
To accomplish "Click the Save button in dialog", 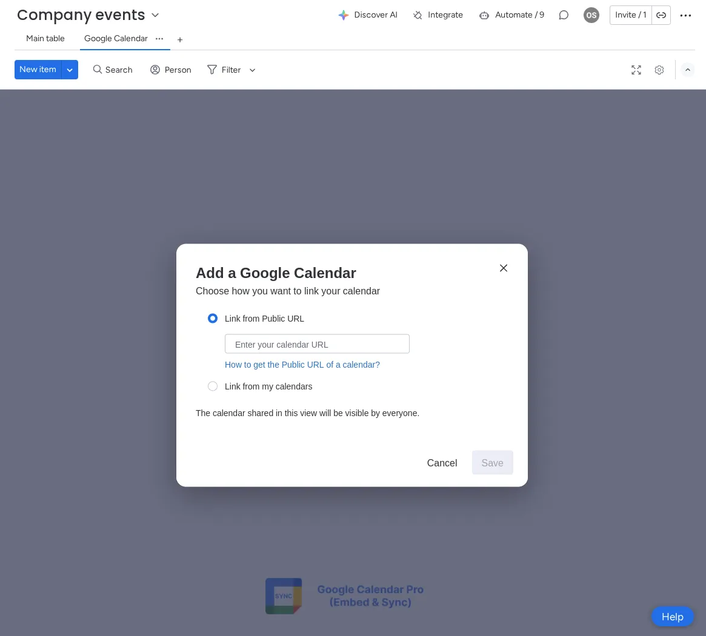I will click(x=492, y=463).
